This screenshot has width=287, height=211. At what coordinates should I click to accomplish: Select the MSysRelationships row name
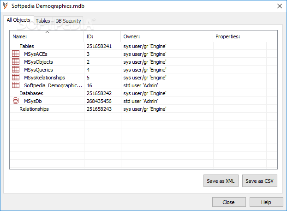click(44, 78)
